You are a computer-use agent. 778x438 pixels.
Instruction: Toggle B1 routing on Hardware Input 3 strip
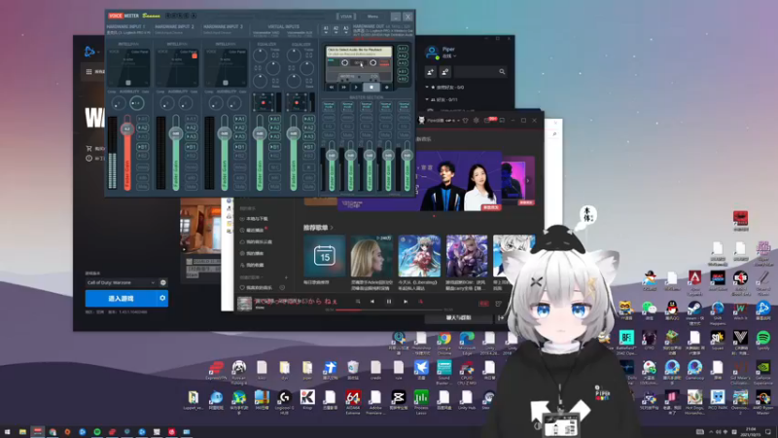pos(239,147)
